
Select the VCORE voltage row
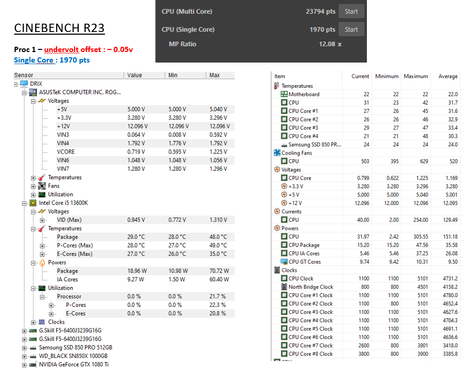click(x=145, y=152)
